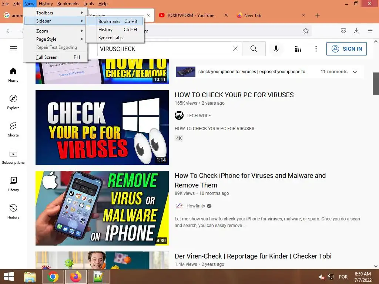This screenshot has height=284, width=379.
Task: Choose Full Screen in View menu
Action: pyautogui.click(x=56, y=57)
